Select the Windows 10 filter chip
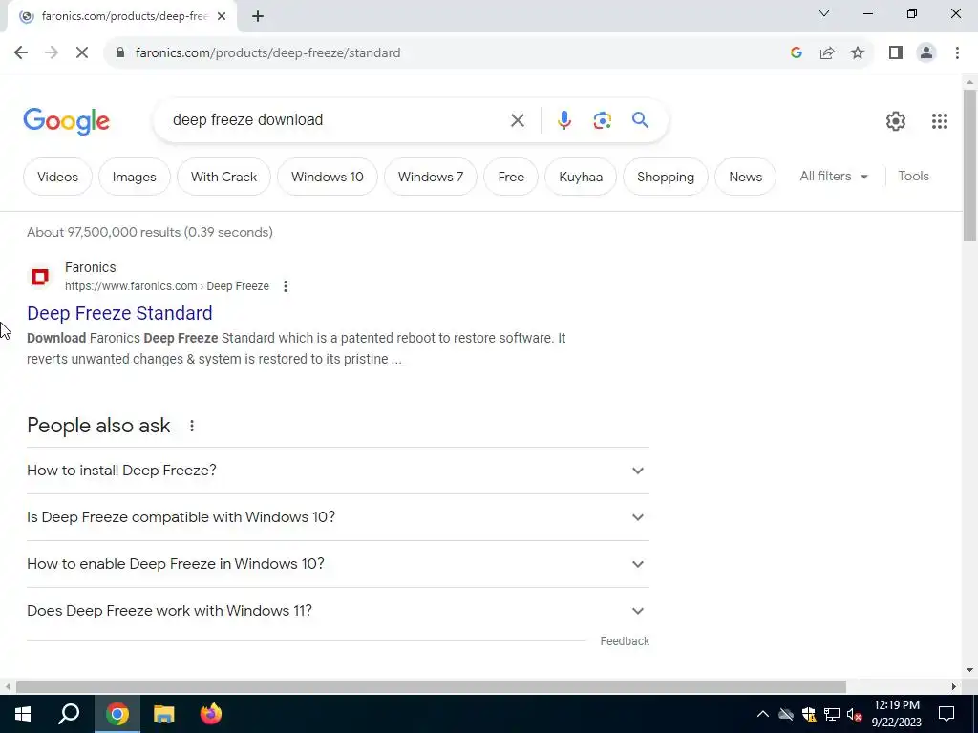 [328, 177]
